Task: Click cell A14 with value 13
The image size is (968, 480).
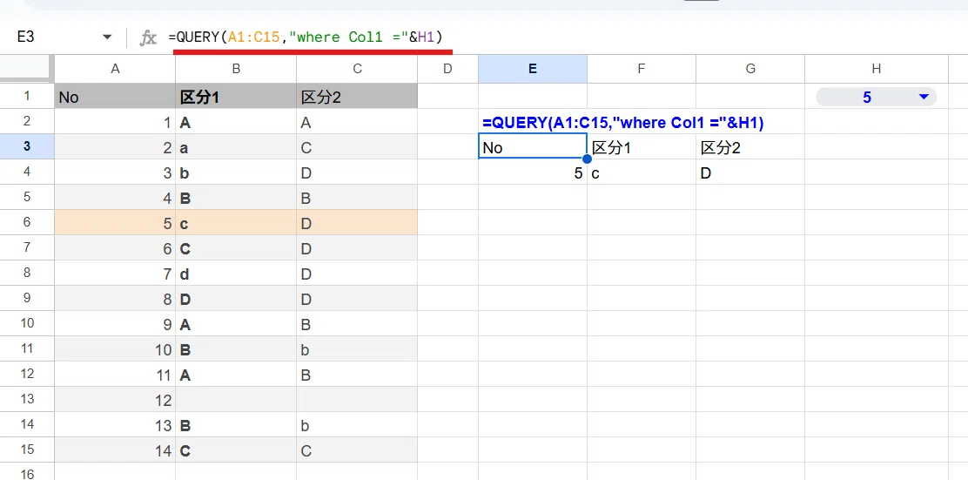Action: click(115, 425)
